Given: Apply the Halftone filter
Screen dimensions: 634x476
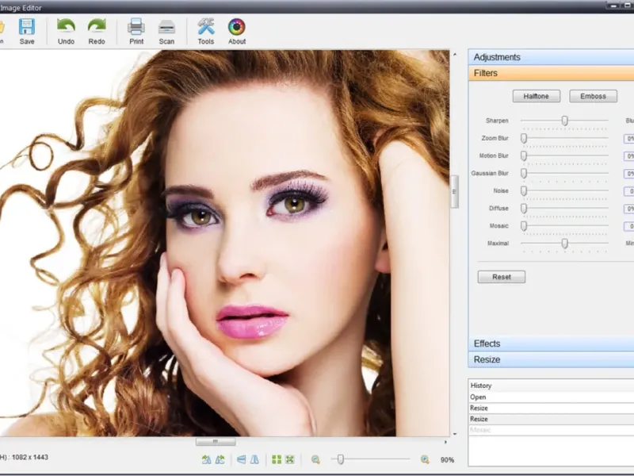Looking at the screenshot, I should coord(537,96).
